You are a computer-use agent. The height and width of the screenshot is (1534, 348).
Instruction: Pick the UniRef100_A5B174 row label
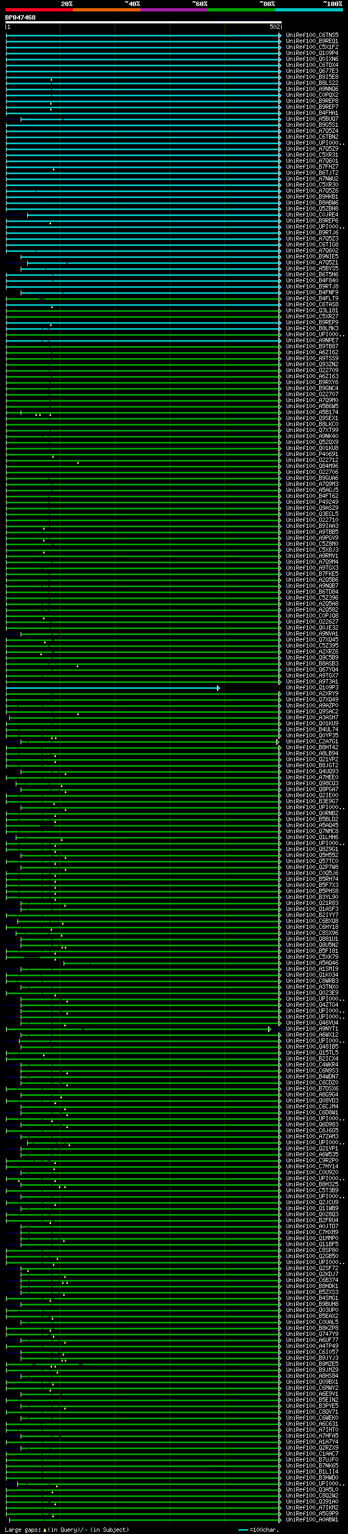click(312, 412)
